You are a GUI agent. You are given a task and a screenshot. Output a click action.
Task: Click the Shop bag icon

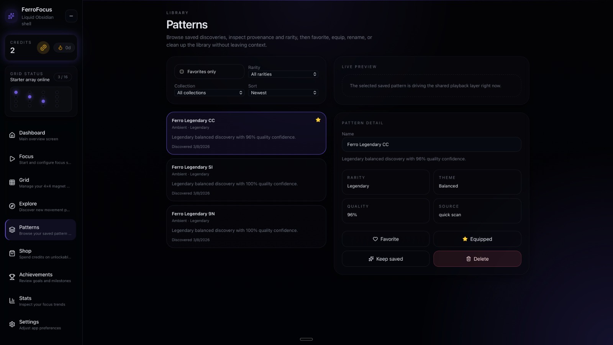point(12,253)
